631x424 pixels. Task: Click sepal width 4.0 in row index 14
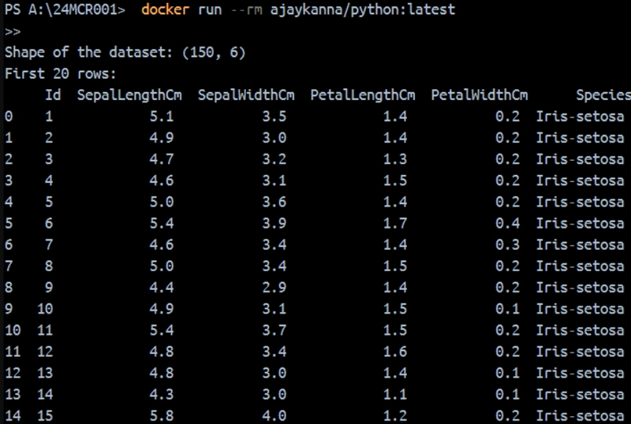click(x=274, y=415)
